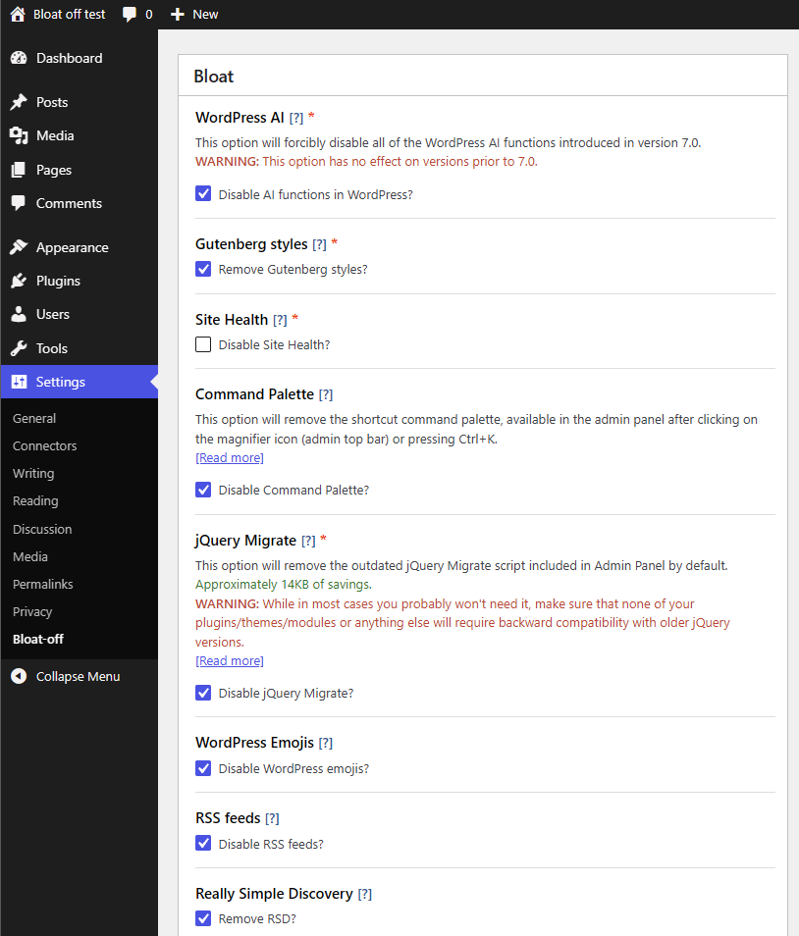Screen dimensions: 799x936
Task: Open the [?] help next to WordPress AI
Action: 296,118
